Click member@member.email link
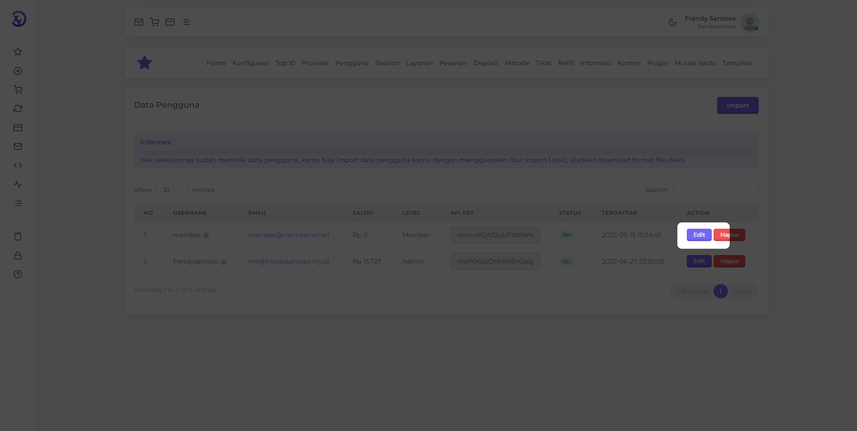The width and height of the screenshot is (857, 431). point(289,235)
